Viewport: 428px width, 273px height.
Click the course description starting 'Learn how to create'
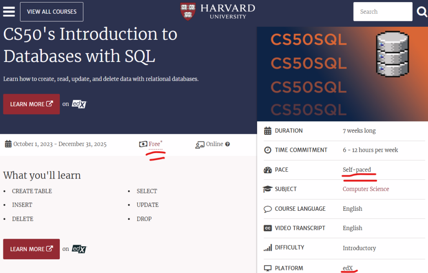click(x=101, y=79)
